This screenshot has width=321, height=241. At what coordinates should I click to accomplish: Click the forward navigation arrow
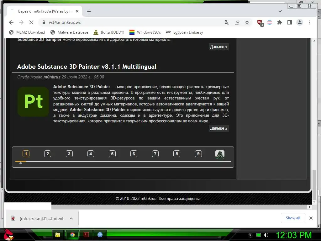[21, 22]
